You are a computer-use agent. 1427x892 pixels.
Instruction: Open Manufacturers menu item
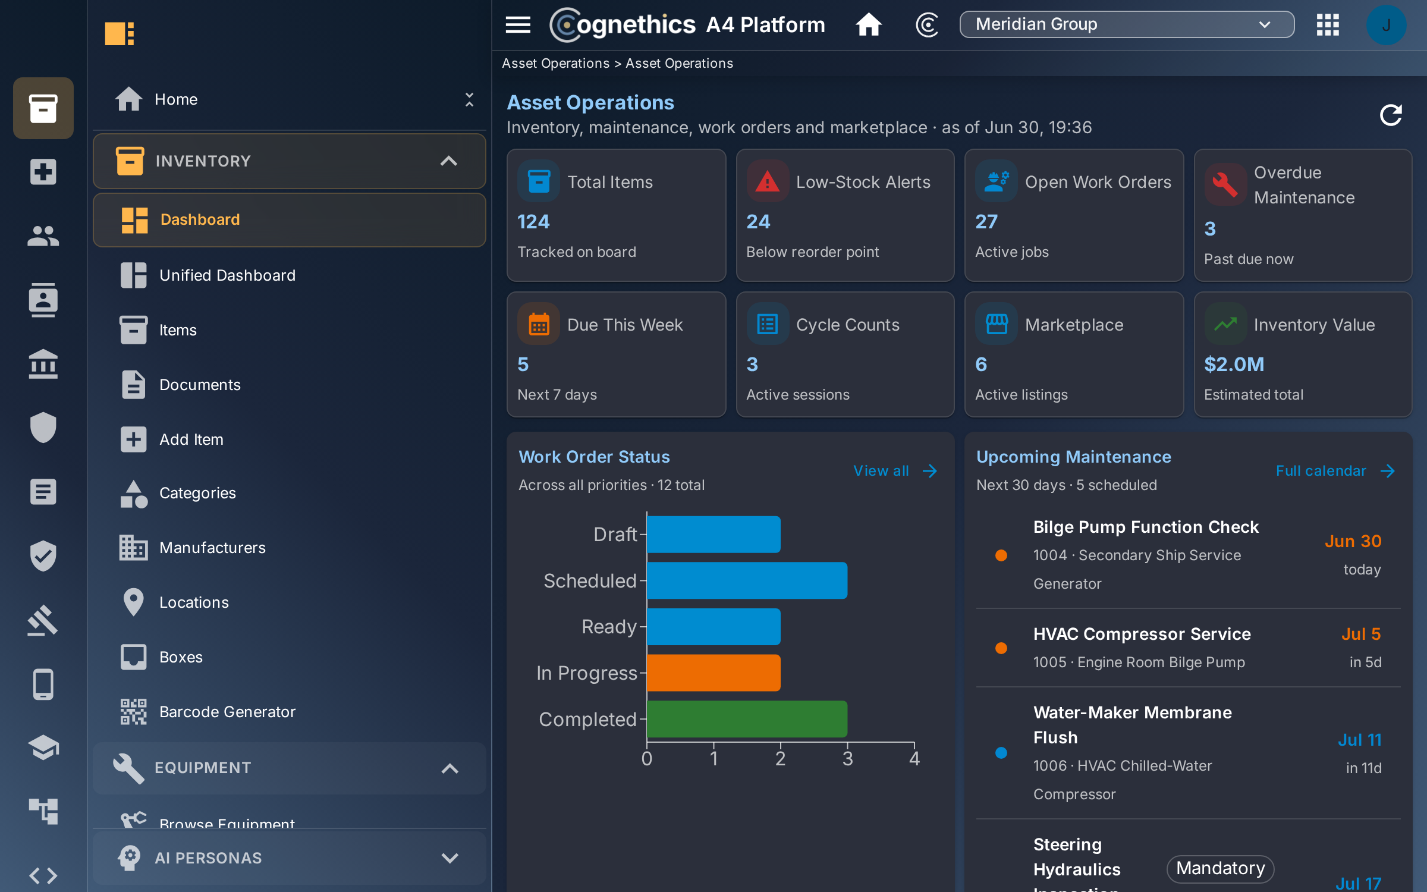(290, 548)
